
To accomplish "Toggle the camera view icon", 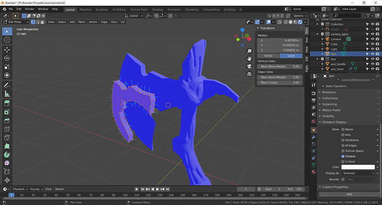I will click(249, 66).
